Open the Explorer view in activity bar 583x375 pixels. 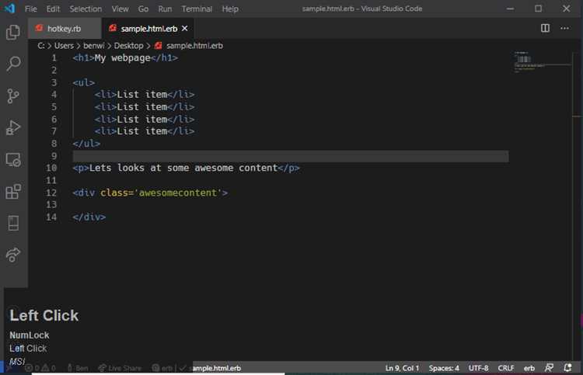click(13, 32)
